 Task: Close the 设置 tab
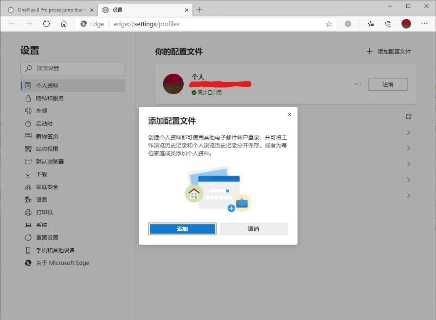tap(187, 10)
